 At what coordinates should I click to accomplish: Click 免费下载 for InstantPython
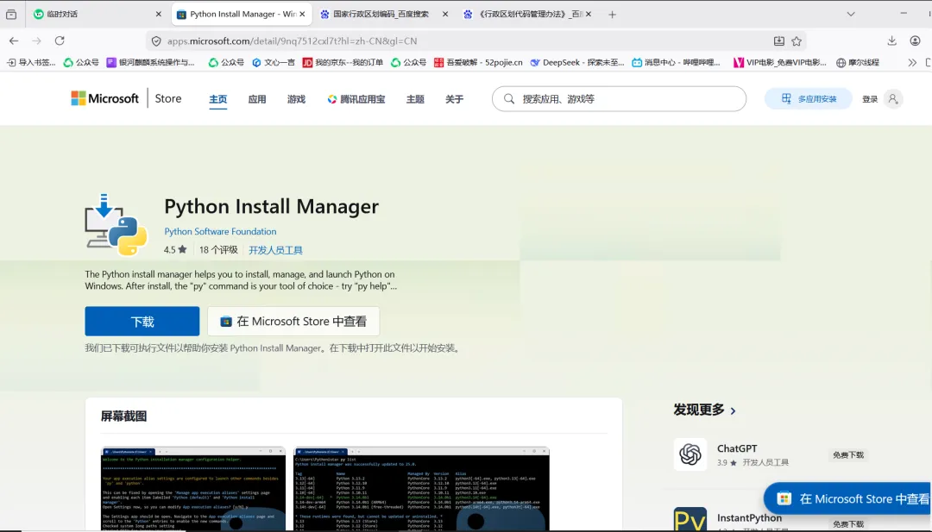coord(847,523)
